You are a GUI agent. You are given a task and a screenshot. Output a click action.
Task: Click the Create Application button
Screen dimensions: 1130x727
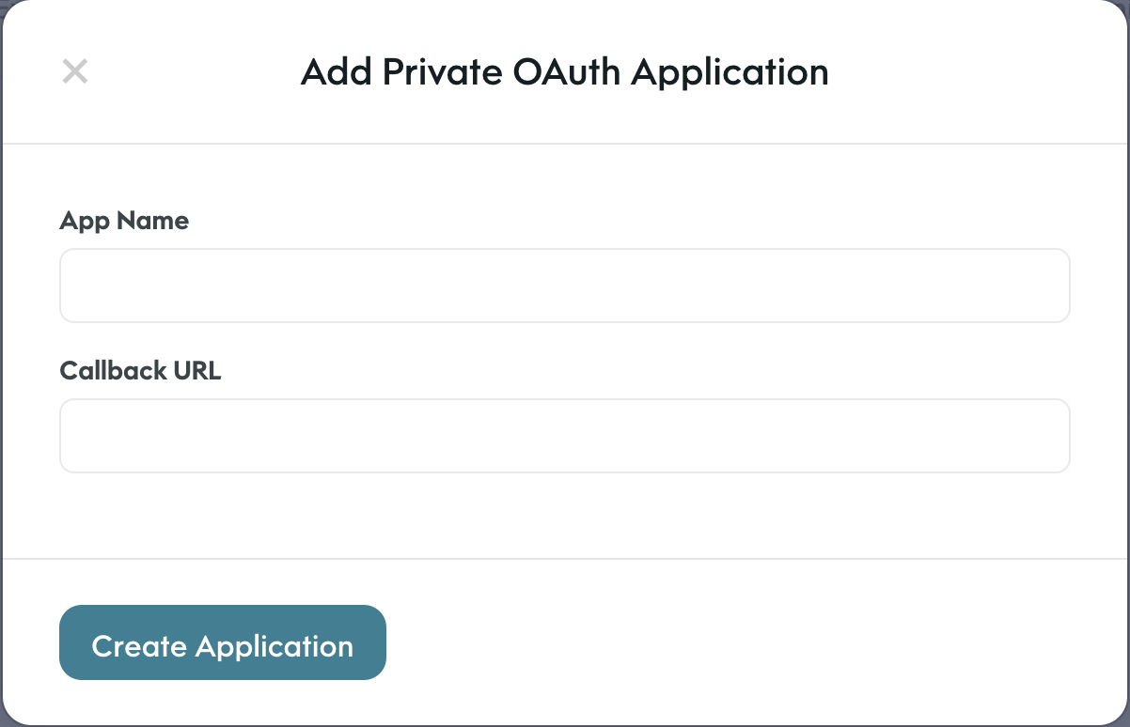coord(223,642)
